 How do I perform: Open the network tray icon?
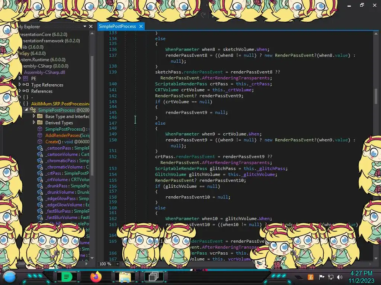pyautogui.click(x=331, y=277)
